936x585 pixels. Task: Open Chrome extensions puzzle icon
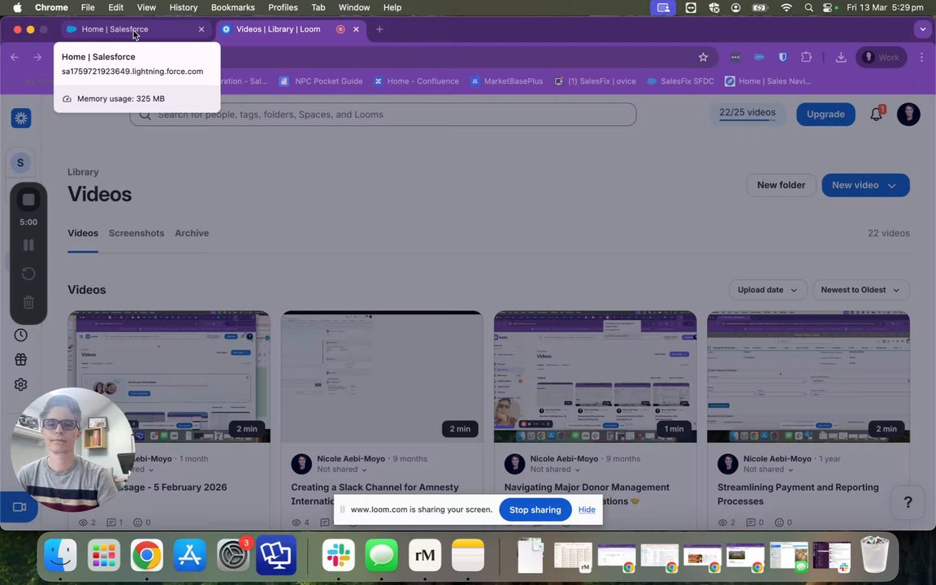pos(807,58)
